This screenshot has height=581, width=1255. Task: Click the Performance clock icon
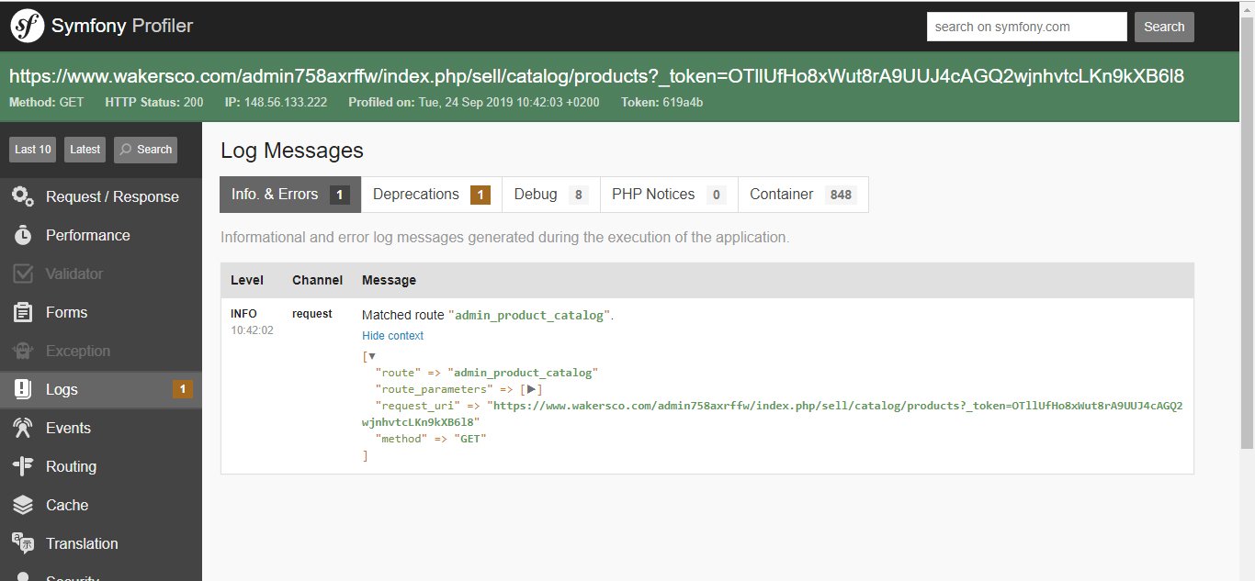[23, 235]
